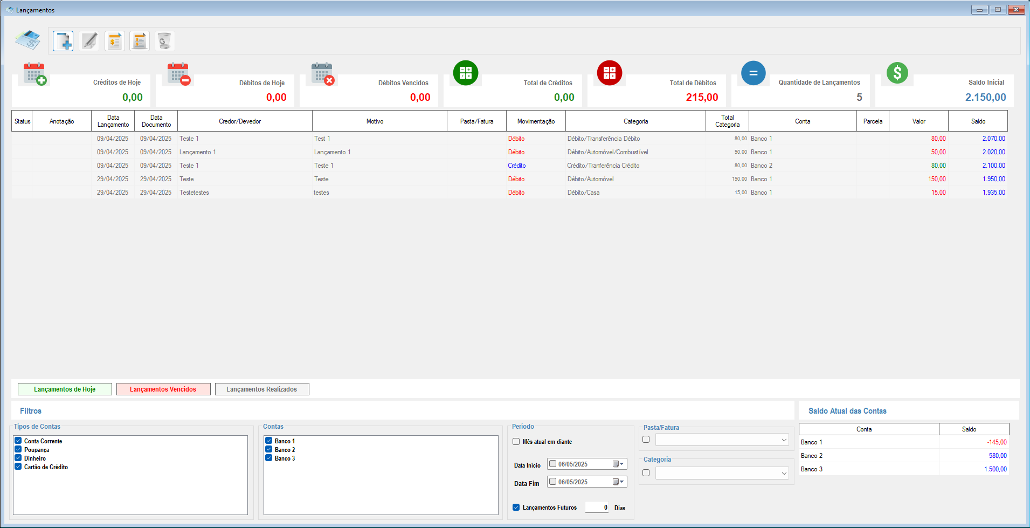This screenshot has width=1030, height=528.
Task: Disable the Lançamentos Futuros checkbox
Action: point(516,507)
